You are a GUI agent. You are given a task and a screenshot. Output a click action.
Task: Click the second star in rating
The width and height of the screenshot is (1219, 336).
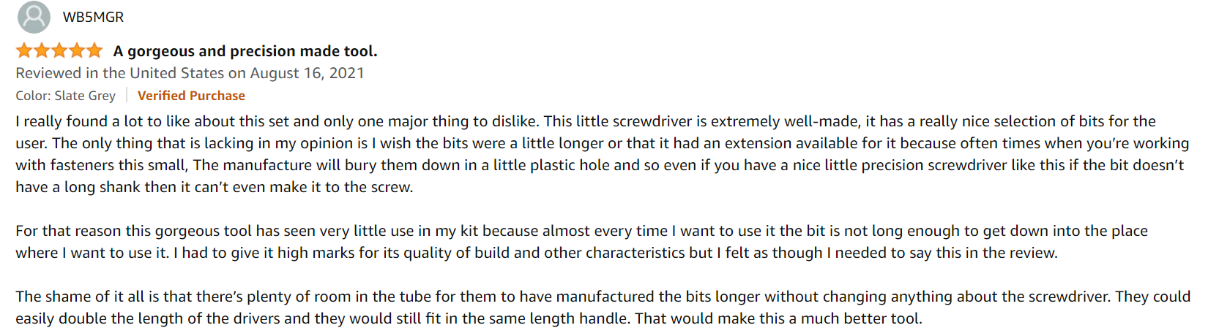pyautogui.click(x=42, y=50)
